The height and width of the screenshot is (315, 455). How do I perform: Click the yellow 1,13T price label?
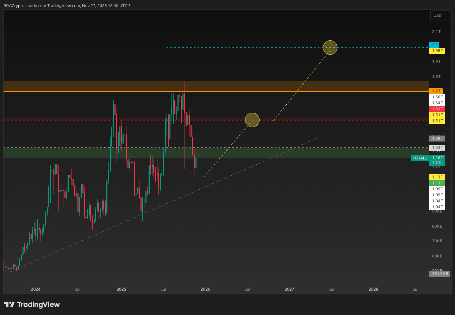437,177
